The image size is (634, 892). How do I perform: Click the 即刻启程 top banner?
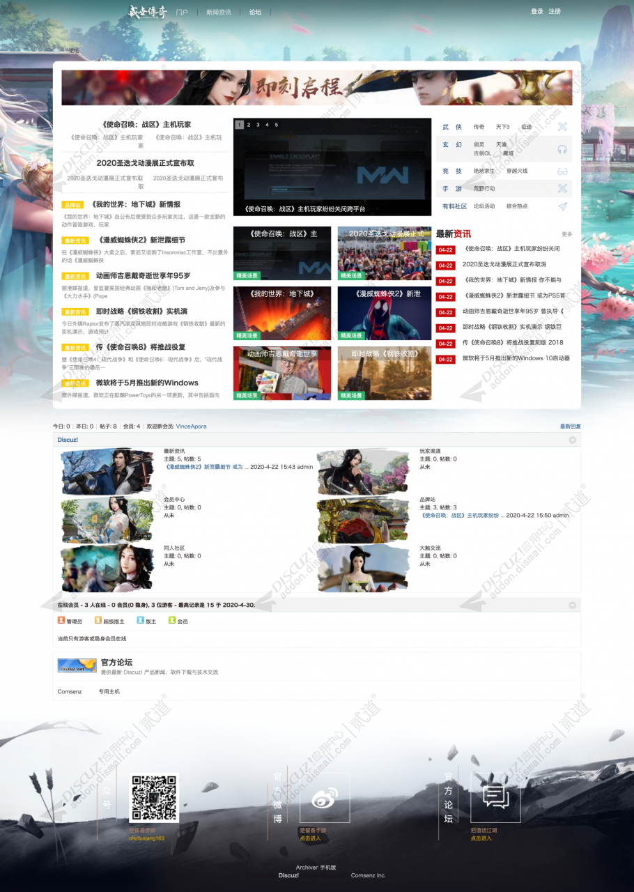[x=317, y=87]
